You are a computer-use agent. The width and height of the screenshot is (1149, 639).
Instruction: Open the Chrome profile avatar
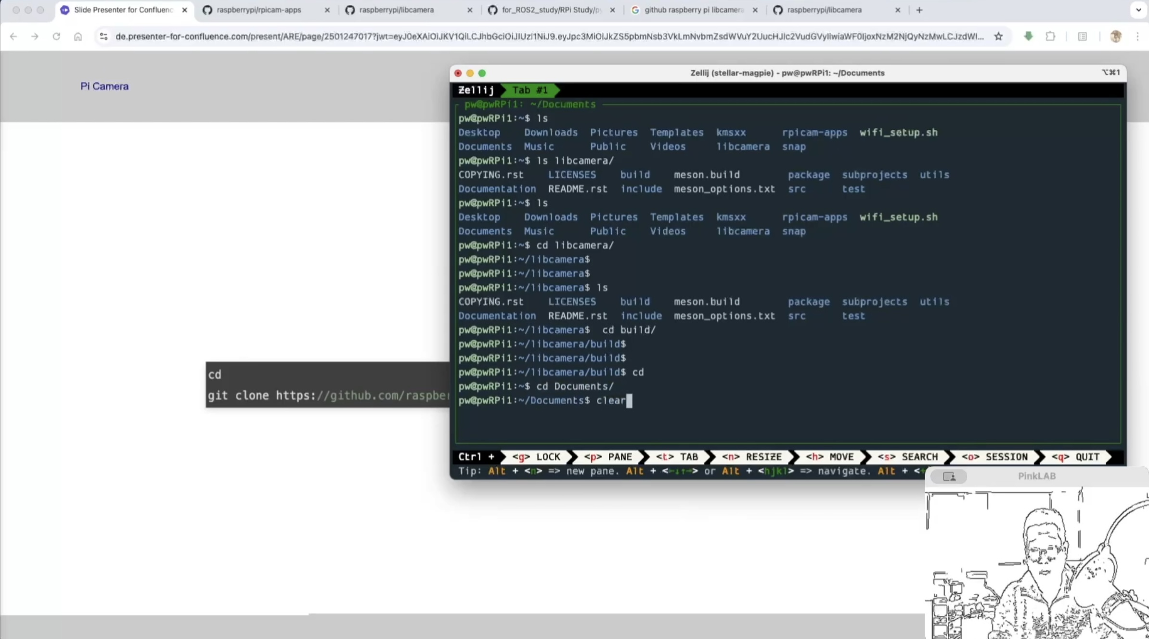click(x=1115, y=37)
